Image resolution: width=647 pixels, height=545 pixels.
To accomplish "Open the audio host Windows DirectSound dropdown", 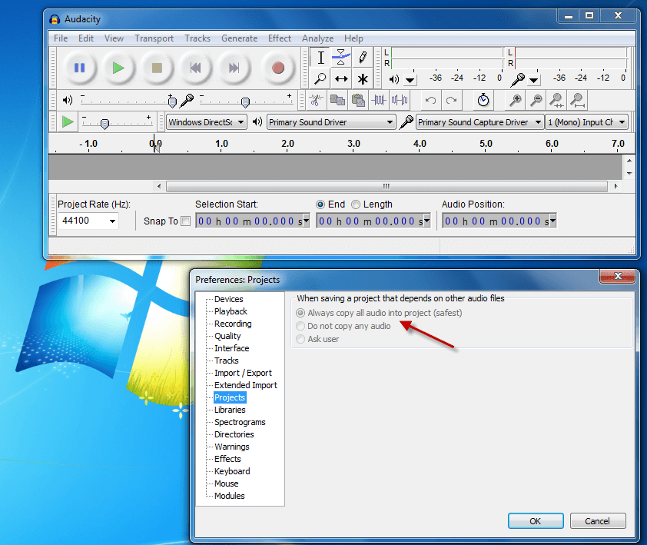I will coord(206,122).
